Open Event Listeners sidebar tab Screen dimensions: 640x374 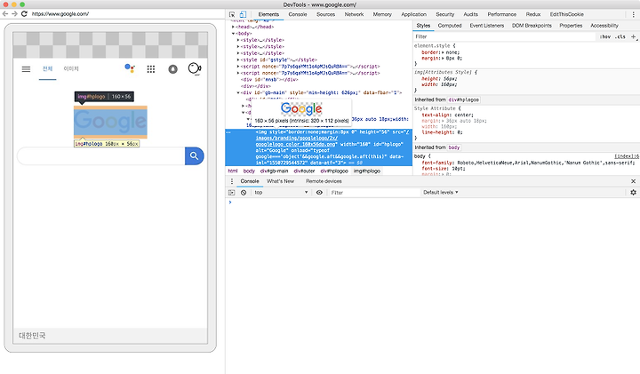[x=486, y=25]
